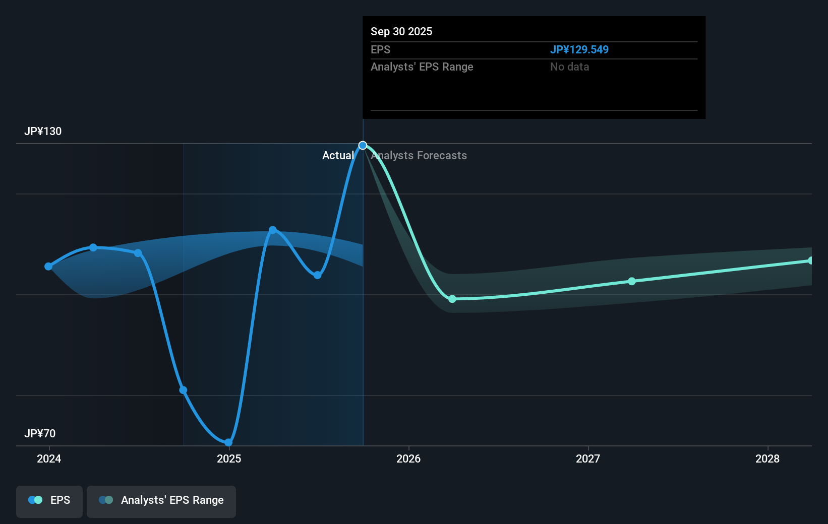Select the forecast endpoint past 2028
The image size is (828, 524).
pyautogui.click(x=811, y=260)
